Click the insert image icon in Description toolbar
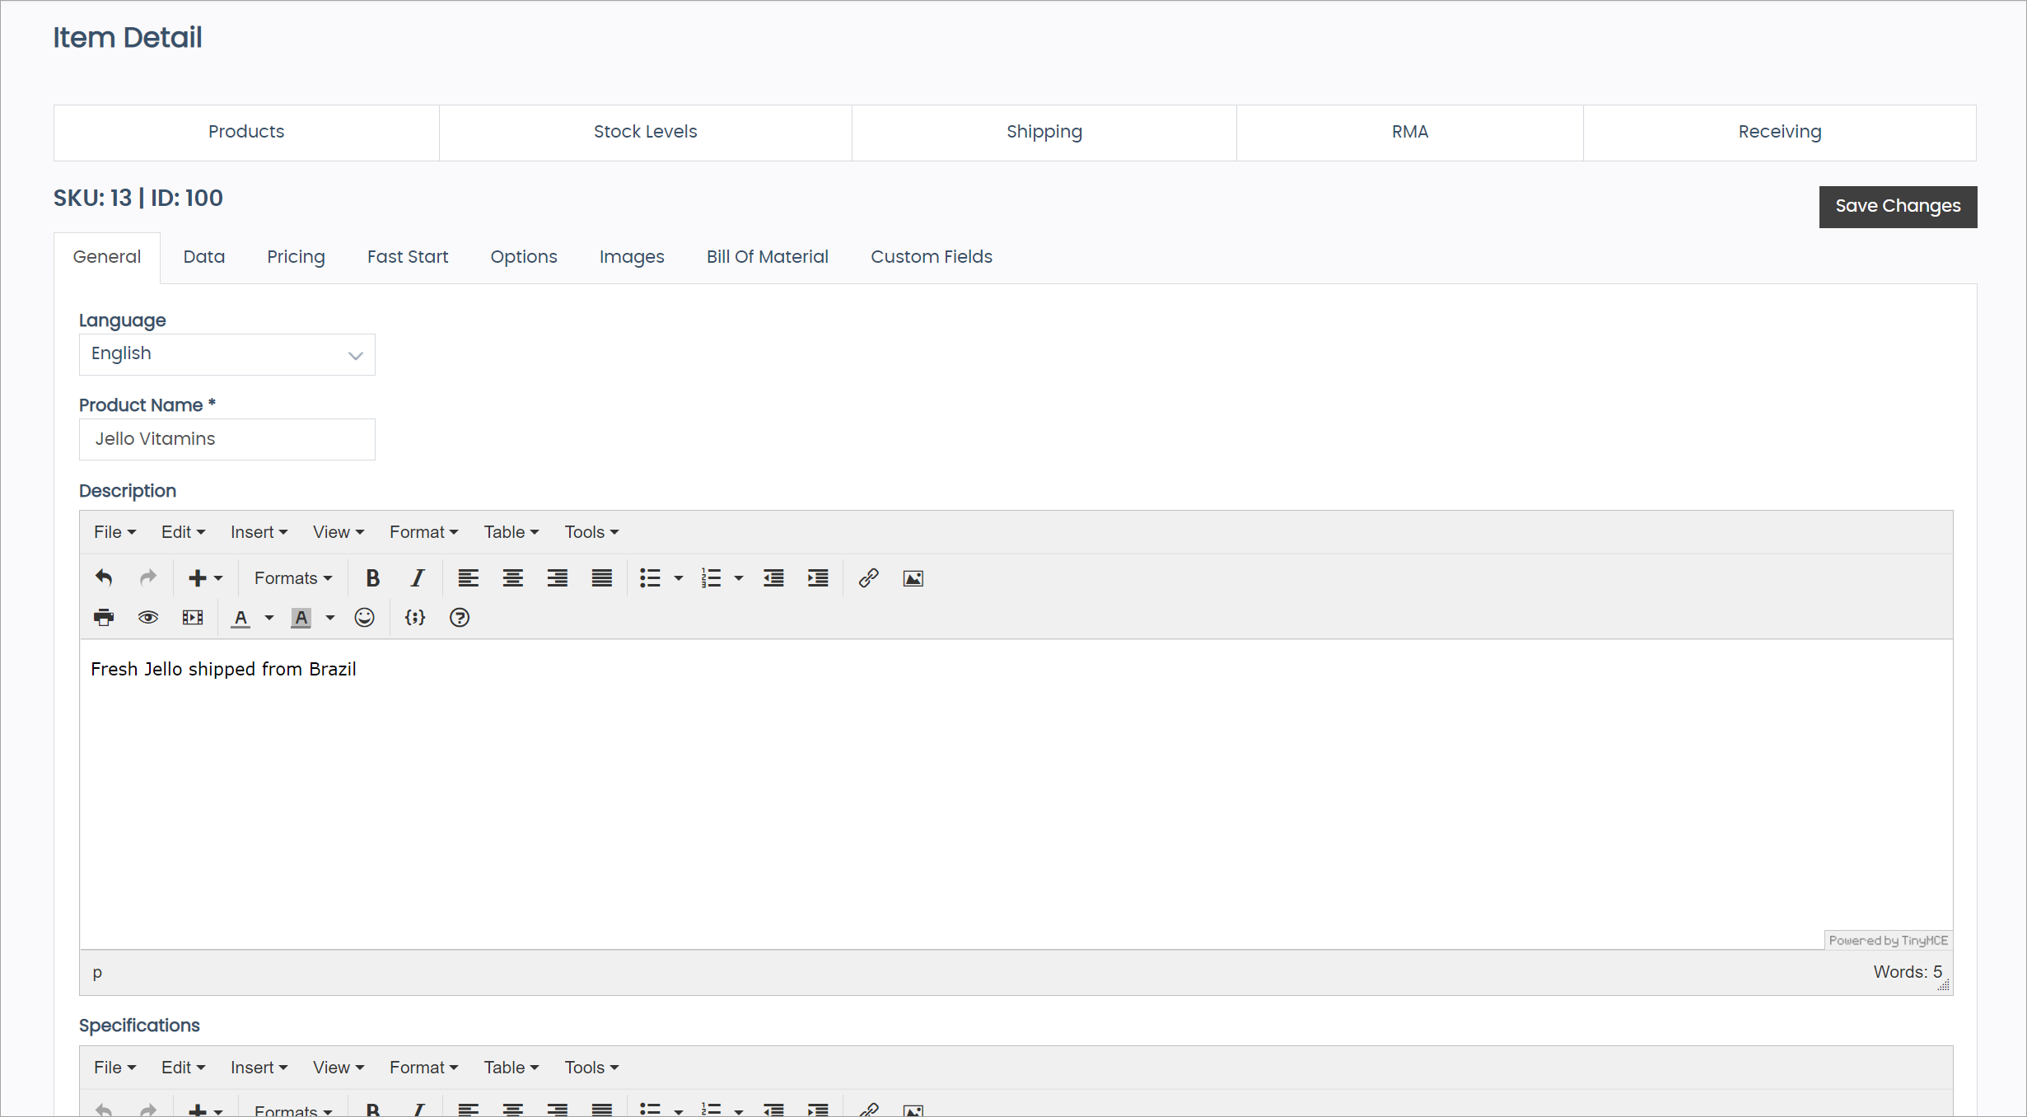Viewport: 2027px width, 1117px height. [x=913, y=578]
